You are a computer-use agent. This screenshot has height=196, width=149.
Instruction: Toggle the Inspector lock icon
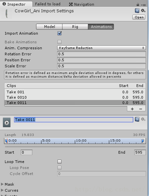pyautogui.click(x=138, y=5)
